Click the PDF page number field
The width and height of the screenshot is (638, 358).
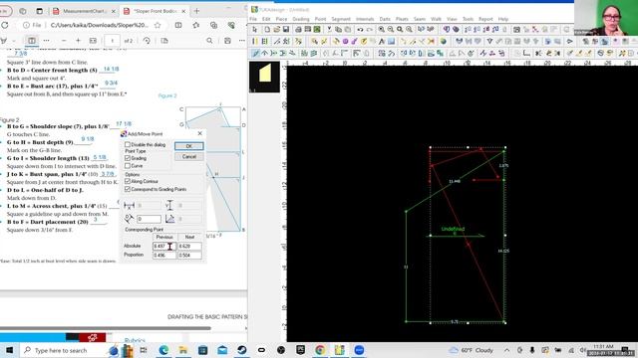coord(112,41)
